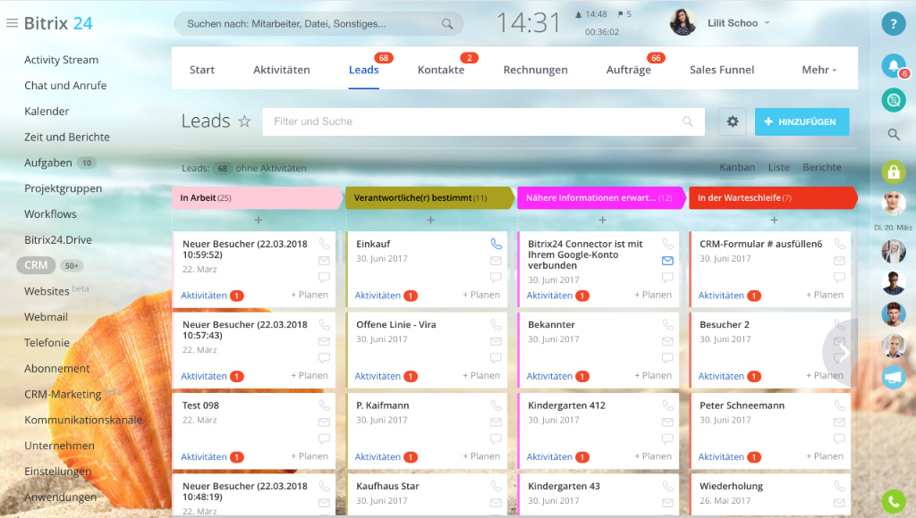Click the phone icon on the CRM-Formular card
The width and height of the screenshot is (916, 518).
point(839,244)
